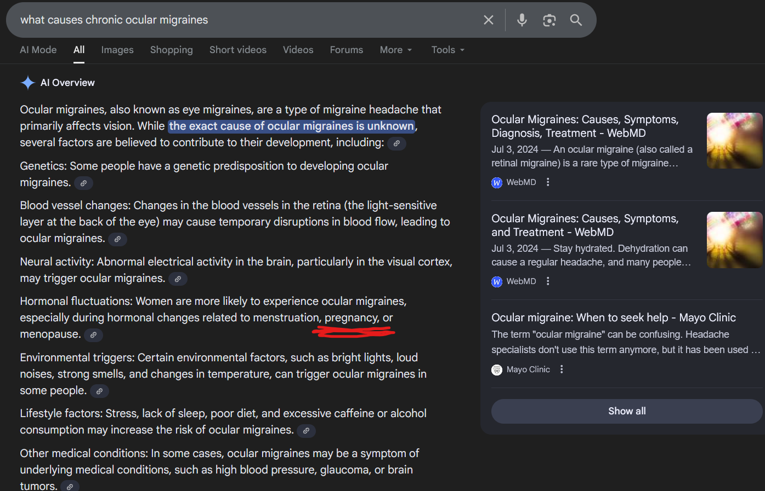Click the "Stay hydrated. Dehydration can" snippet
This screenshot has width=765, height=491.
click(591, 255)
